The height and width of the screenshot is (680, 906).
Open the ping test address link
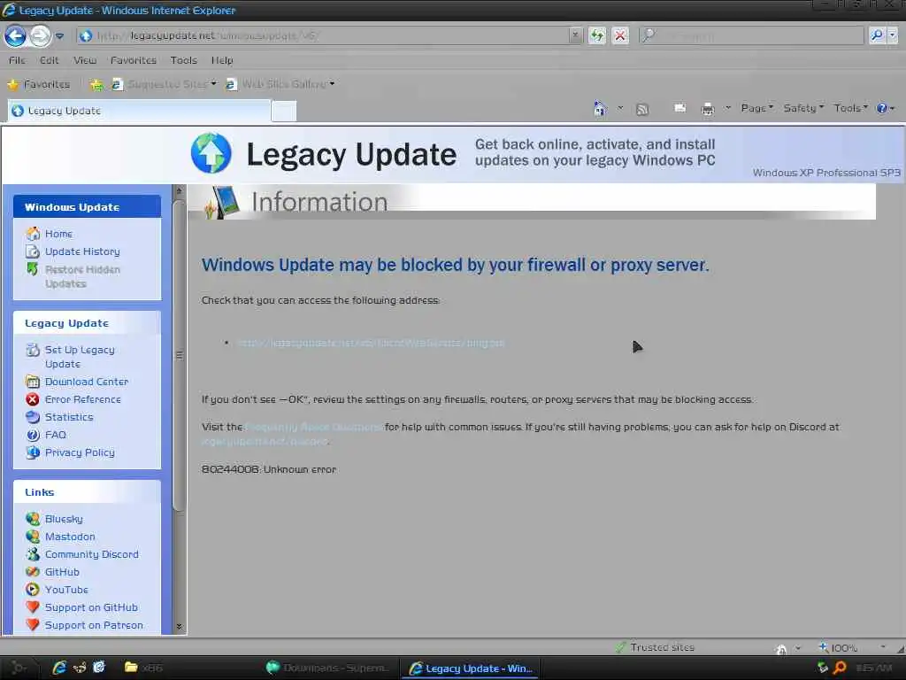point(371,343)
